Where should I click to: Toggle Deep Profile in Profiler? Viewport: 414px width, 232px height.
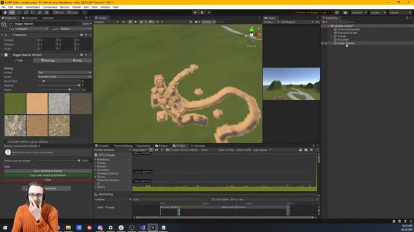244,150
